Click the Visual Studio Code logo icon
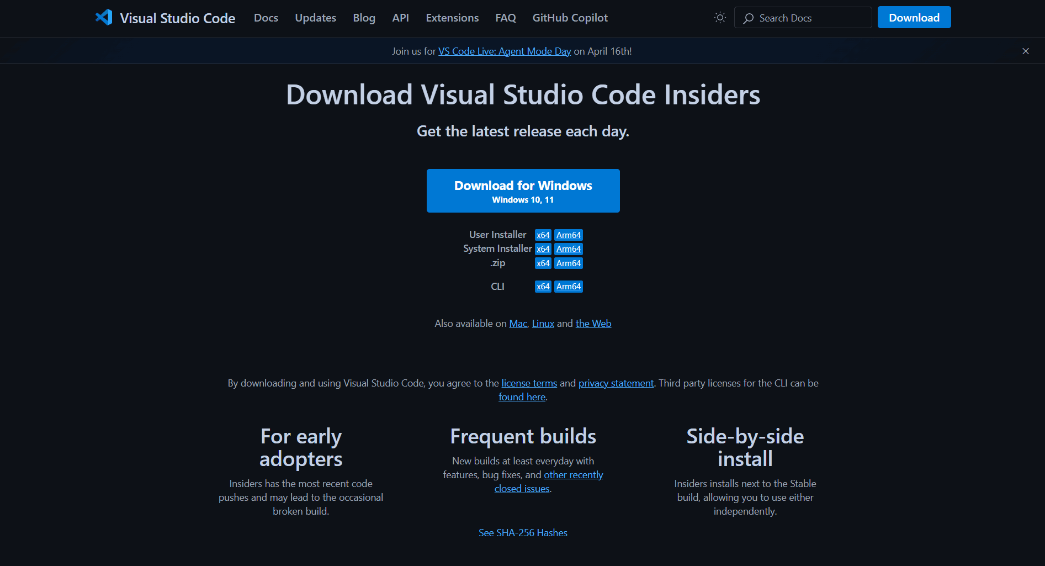 [x=104, y=18]
